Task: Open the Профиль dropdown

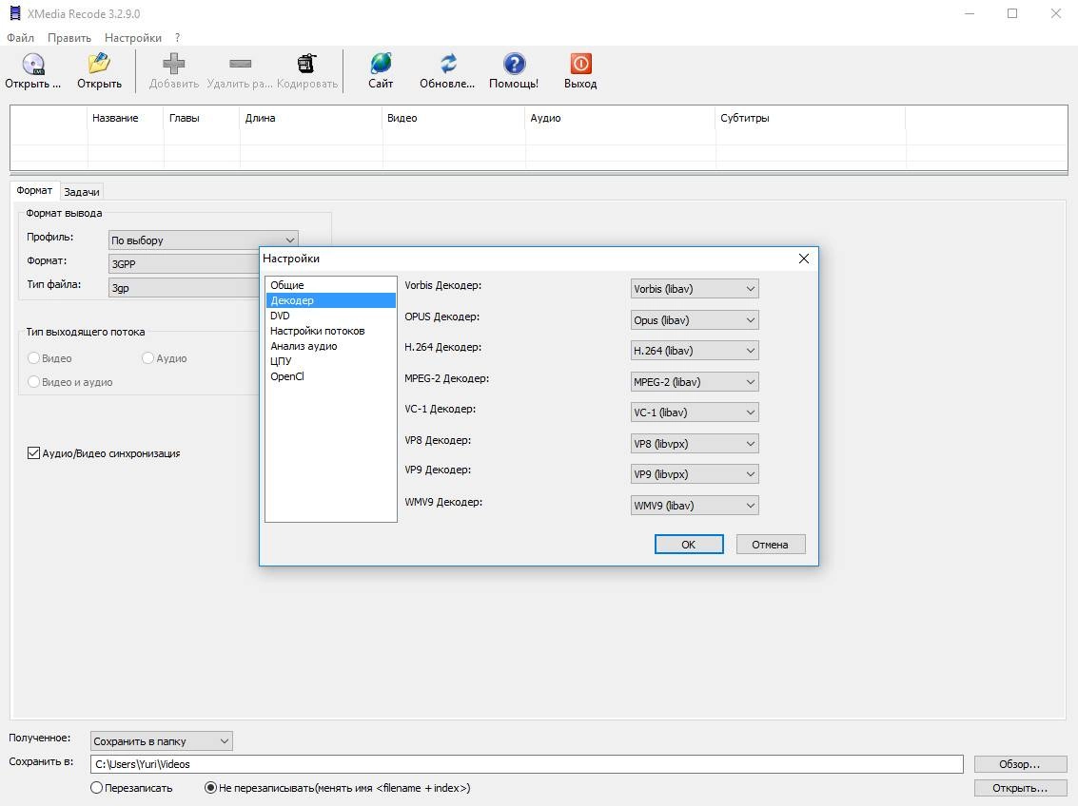Action: (x=204, y=240)
